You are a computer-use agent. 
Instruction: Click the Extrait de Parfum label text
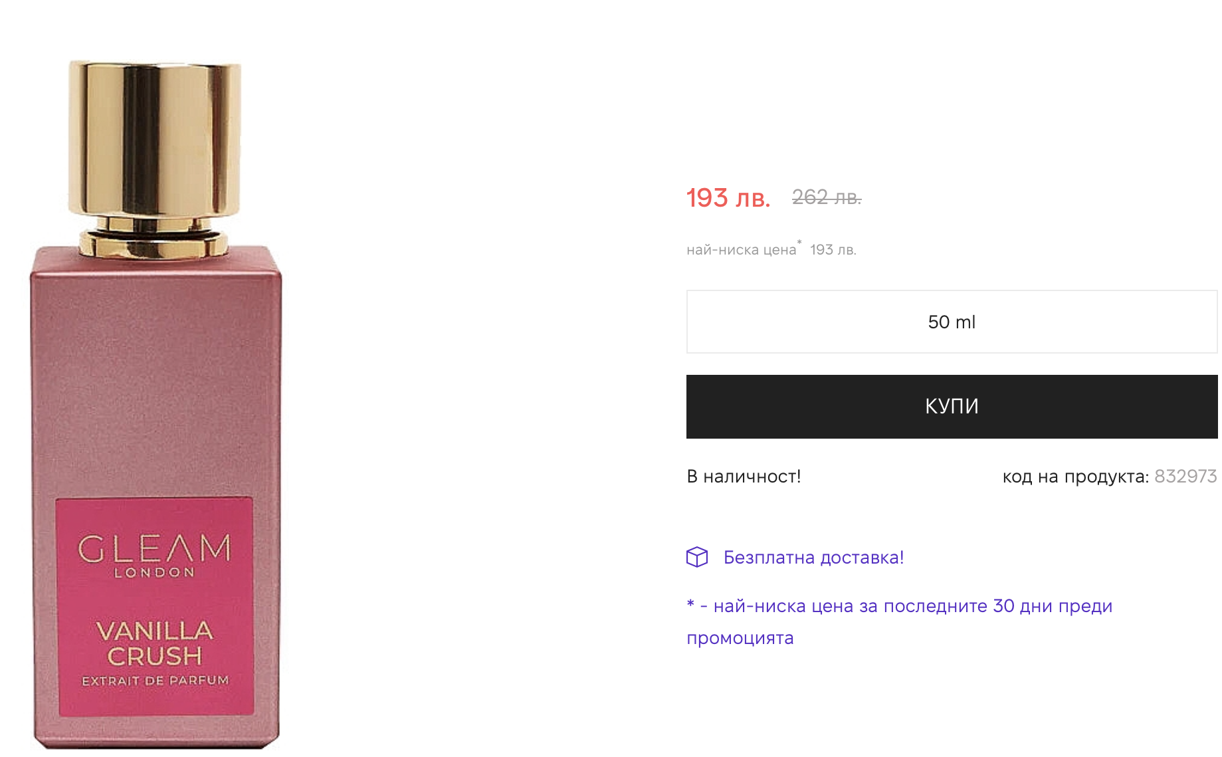[155, 681]
